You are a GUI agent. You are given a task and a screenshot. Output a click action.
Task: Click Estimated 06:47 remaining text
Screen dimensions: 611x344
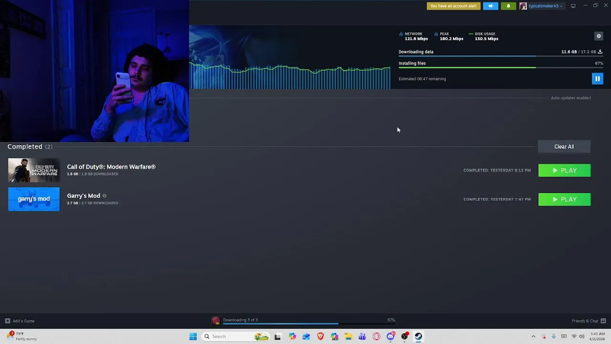422,79
